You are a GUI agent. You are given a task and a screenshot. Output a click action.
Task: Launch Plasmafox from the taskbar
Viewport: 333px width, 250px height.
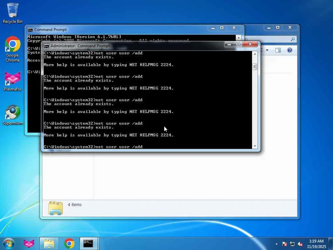(x=29, y=243)
